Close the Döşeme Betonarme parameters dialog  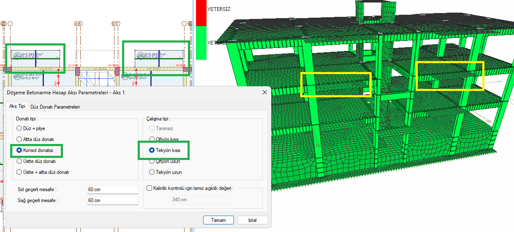tap(265, 92)
